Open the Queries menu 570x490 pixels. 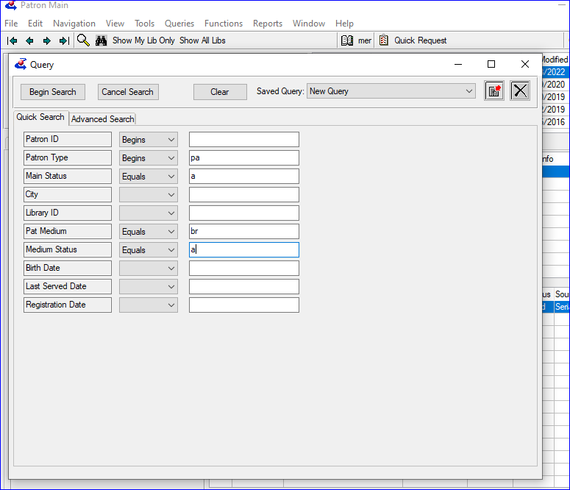(x=179, y=24)
